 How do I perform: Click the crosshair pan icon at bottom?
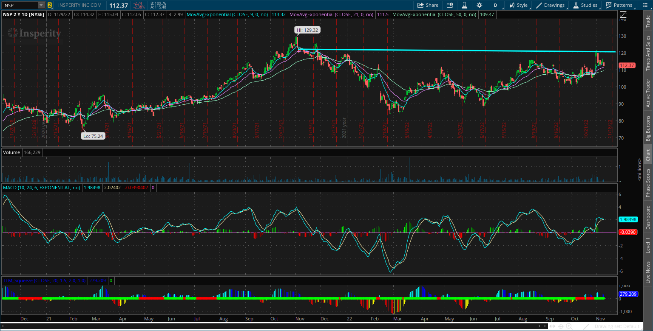pyautogui.click(x=561, y=326)
